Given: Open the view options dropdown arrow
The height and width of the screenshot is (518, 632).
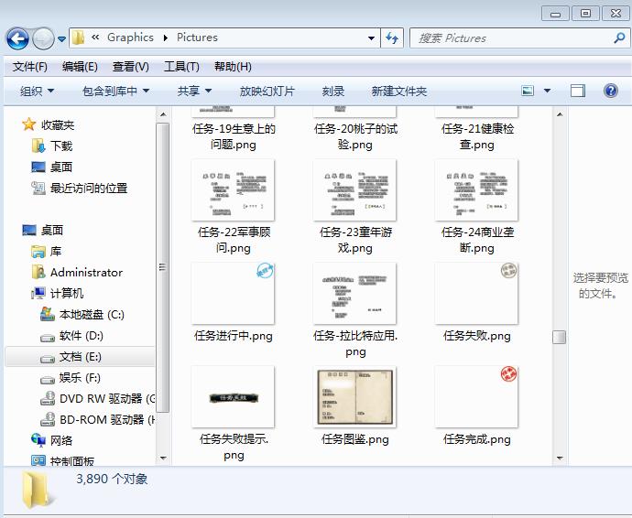Looking at the screenshot, I should [547, 91].
